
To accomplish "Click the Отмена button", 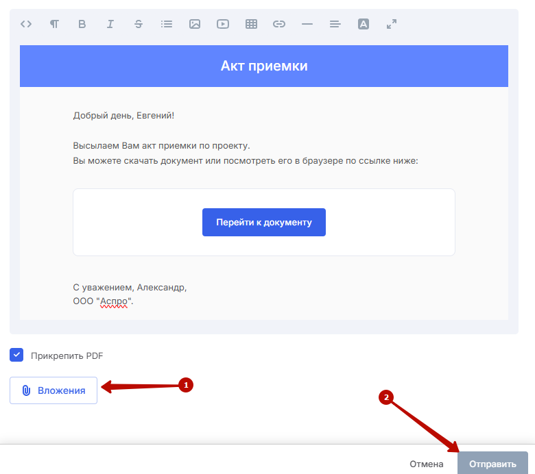I will click(x=426, y=464).
